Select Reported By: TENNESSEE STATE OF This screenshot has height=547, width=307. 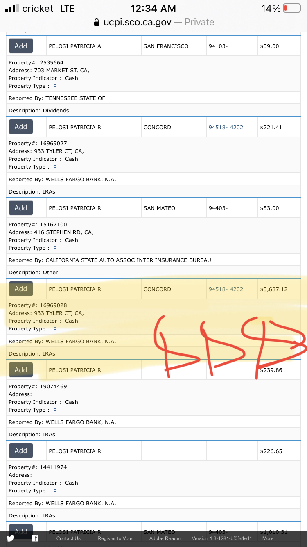click(57, 98)
